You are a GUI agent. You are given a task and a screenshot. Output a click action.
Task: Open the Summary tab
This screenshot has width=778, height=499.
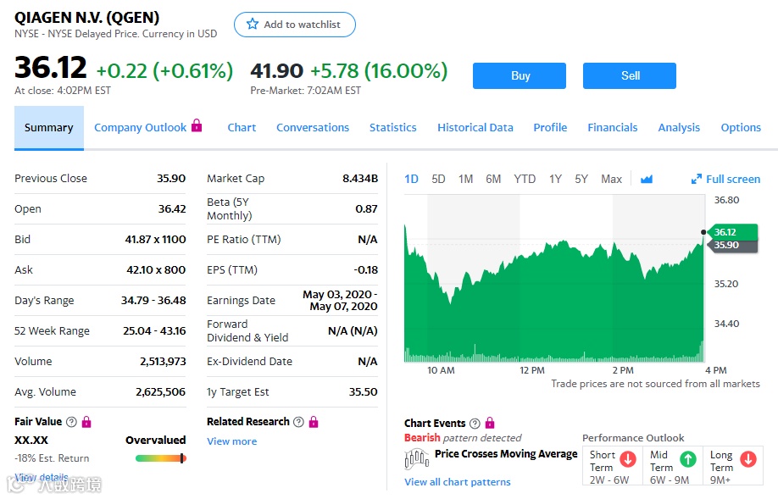(48, 127)
